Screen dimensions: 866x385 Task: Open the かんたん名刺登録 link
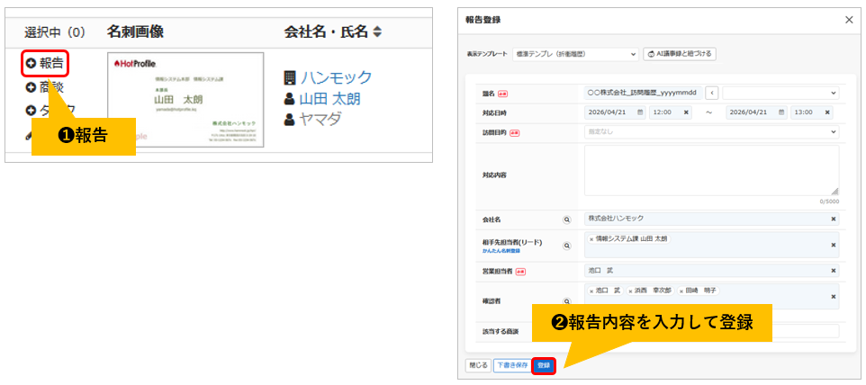tap(501, 250)
